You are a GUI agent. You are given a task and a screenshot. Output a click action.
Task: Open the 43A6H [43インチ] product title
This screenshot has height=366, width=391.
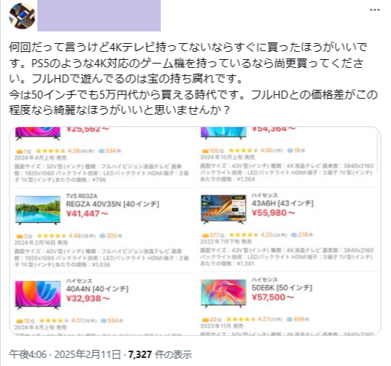[x=283, y=203]
